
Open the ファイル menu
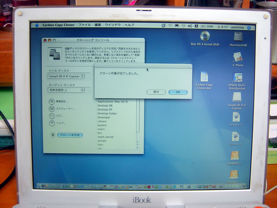[84, 25]
